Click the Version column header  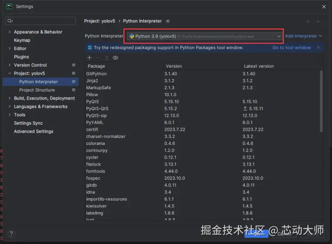pyautogui.click(x=202, y=66)
